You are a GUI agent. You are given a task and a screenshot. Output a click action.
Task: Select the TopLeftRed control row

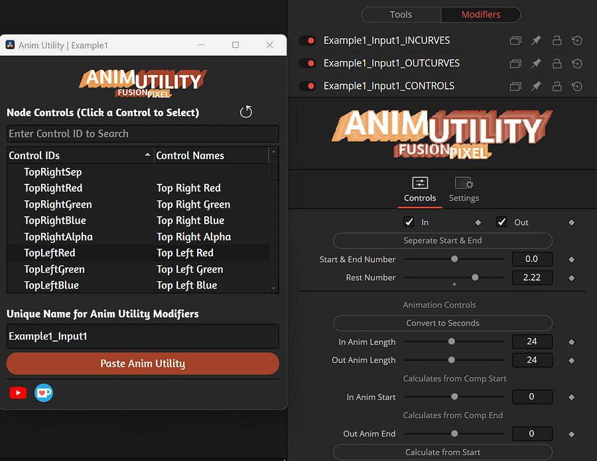pos(138,253)
